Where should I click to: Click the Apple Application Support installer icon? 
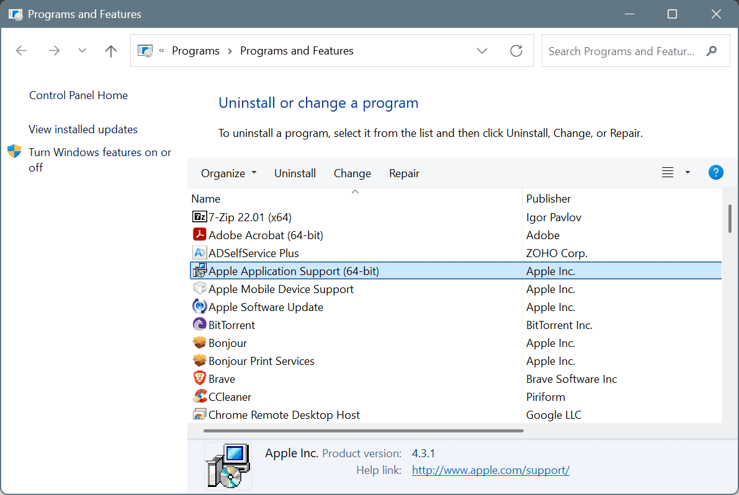pos(199,271)
